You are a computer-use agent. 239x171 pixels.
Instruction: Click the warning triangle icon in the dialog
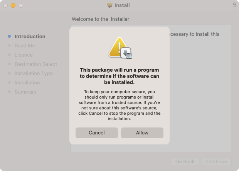coord(118,47)
